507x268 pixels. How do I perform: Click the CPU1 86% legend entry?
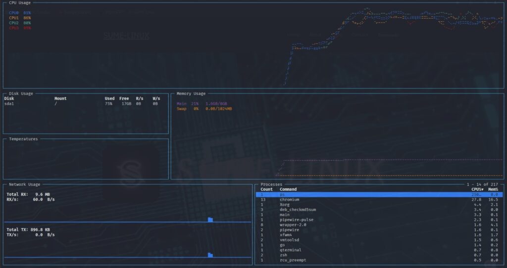tap(20, 18)
